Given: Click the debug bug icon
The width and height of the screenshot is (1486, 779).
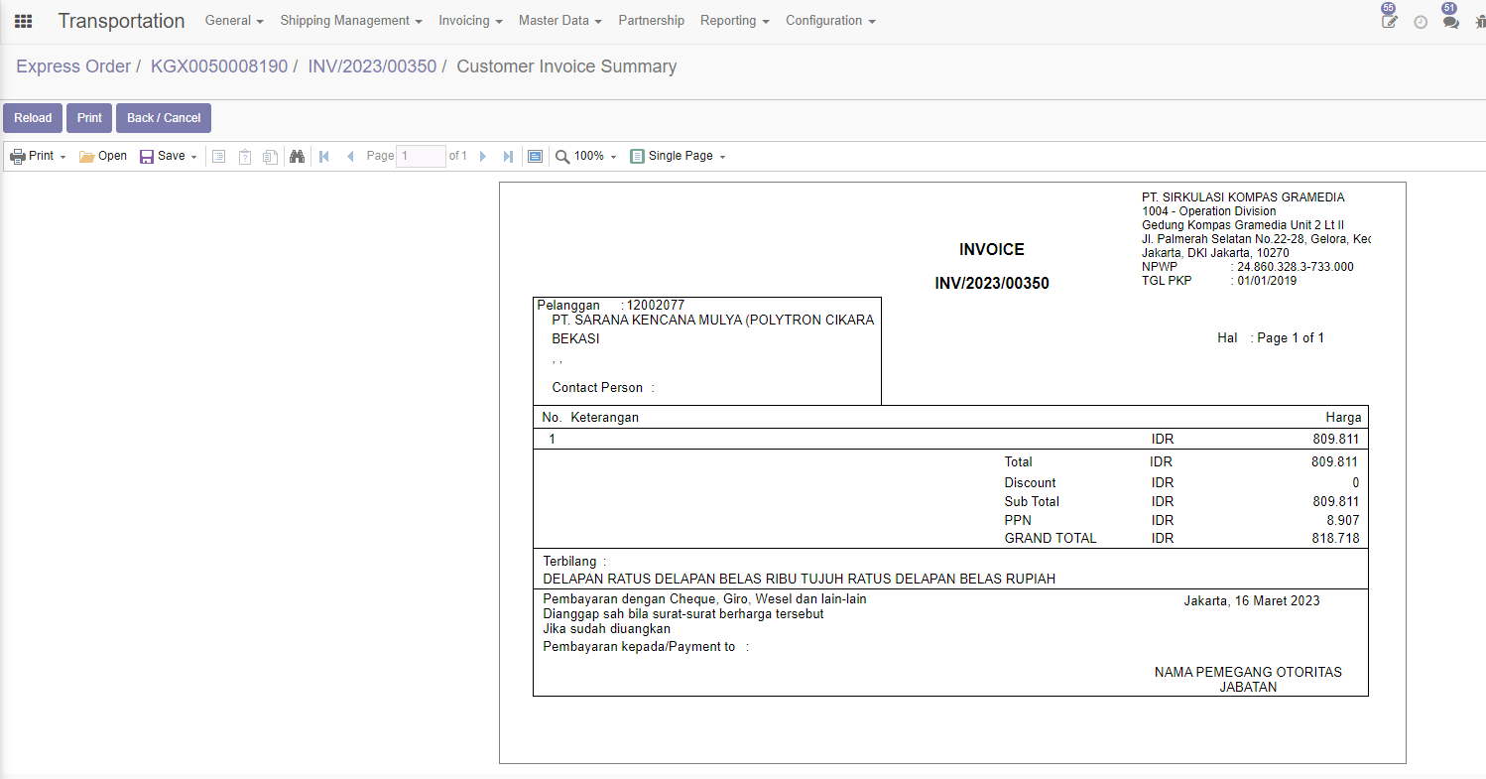Looking at the screenshot, I should 1481,22.
